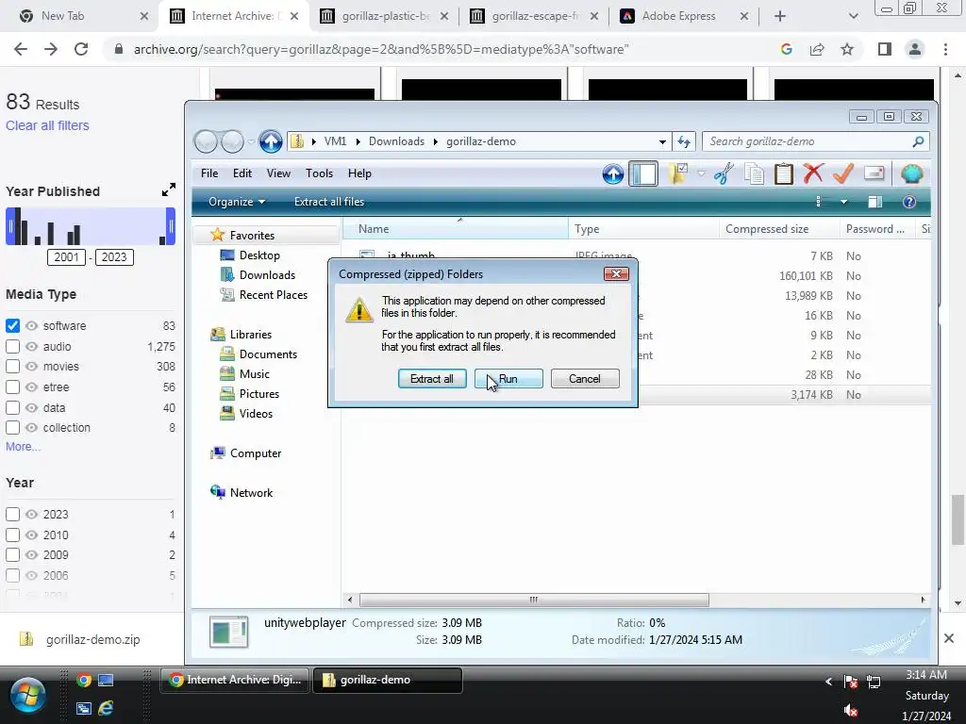Uncheck the software media type checkbox
Image resolution: width=966 pixels, height=724 pixels.
12,325
